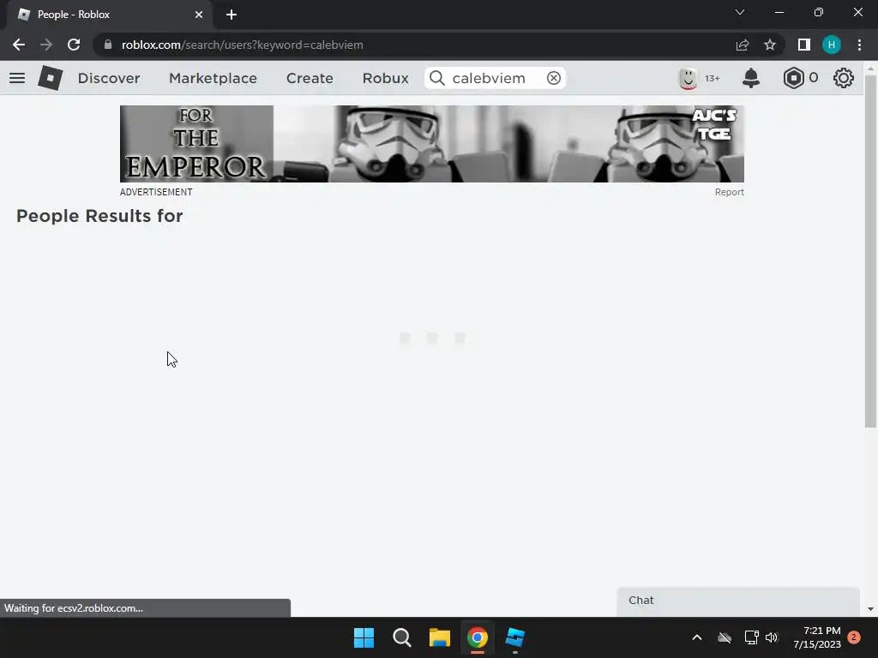This screenshot has width=878, height=658.
Task: Open a new browser tab
Action: 232,15
